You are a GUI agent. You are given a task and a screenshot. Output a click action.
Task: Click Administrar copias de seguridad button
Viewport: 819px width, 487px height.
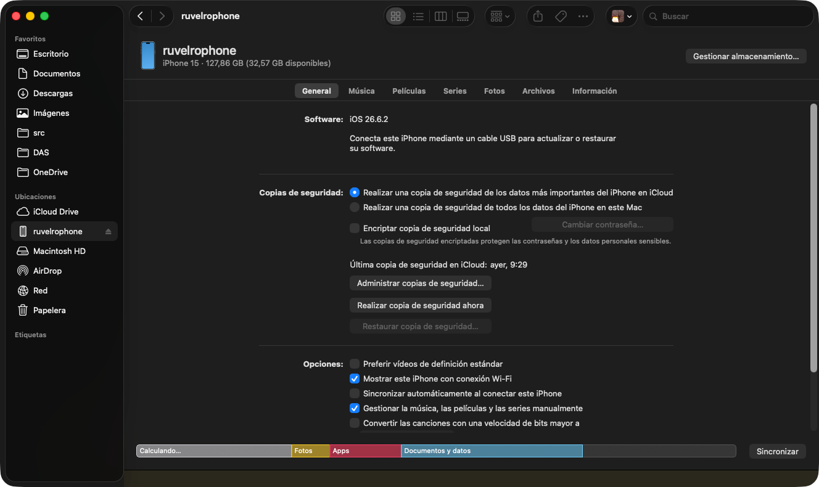point(421,283)
